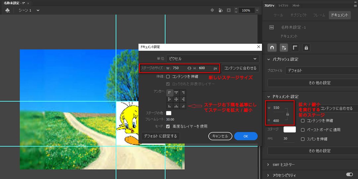Check ペーストボードに適用 checkbox
The height and width of the screenshot is (179, 358).
point(303,130)
